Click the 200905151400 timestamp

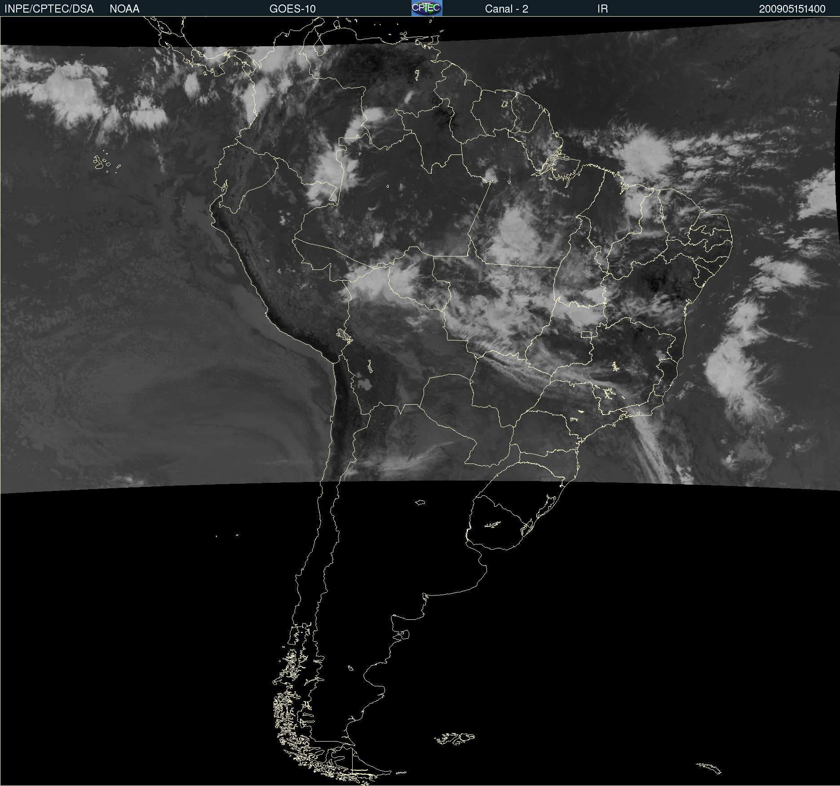[x=792, y=9]
